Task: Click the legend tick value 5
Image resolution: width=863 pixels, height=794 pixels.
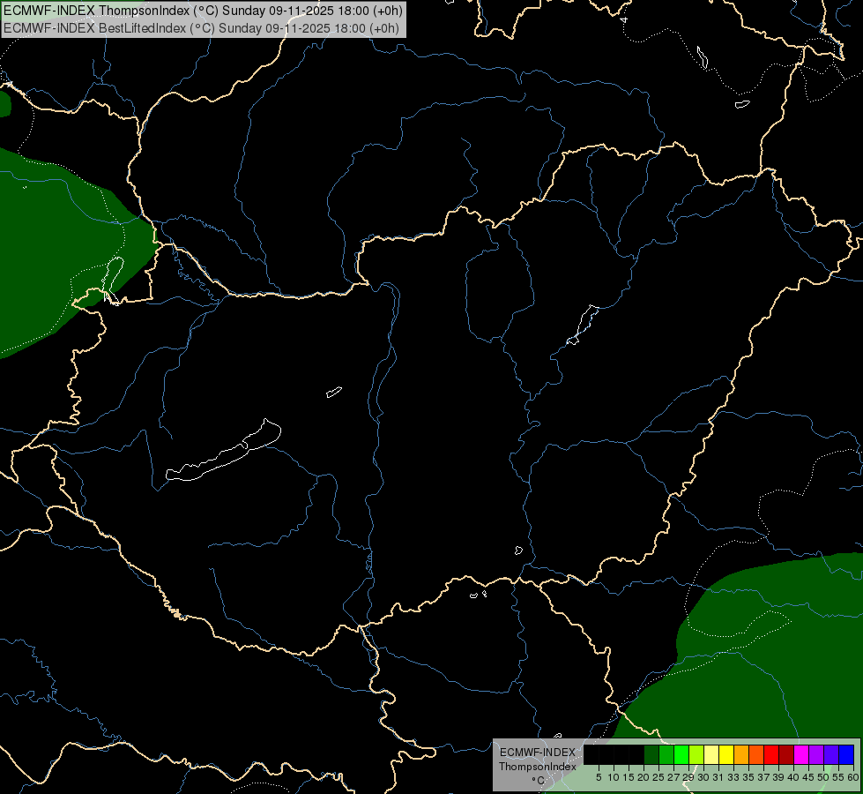Action: pyautogui.click(x=599, y=777)
